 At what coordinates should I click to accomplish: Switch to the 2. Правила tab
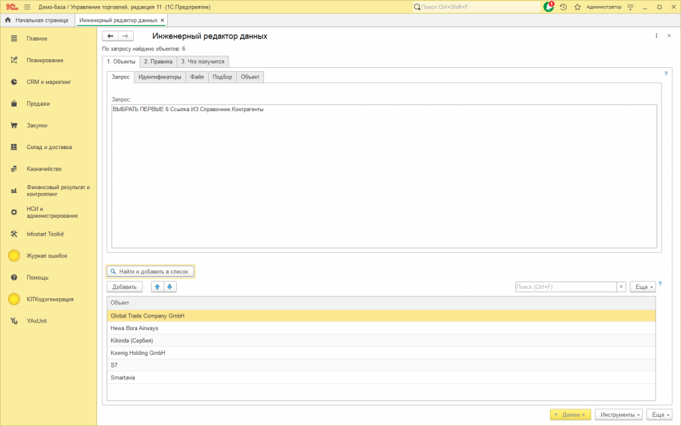point(158,62)
